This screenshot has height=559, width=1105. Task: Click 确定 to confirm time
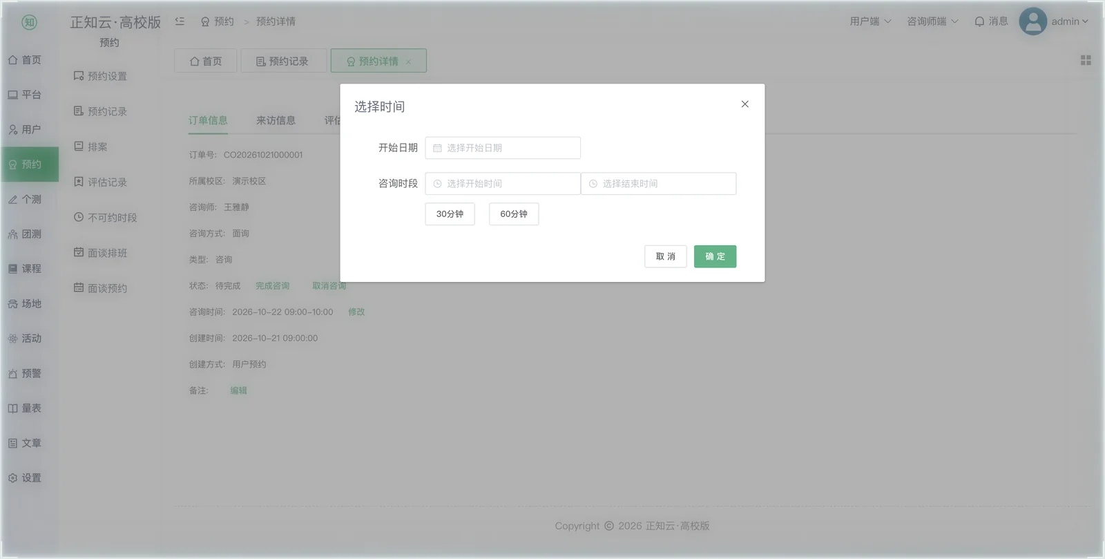715,256
